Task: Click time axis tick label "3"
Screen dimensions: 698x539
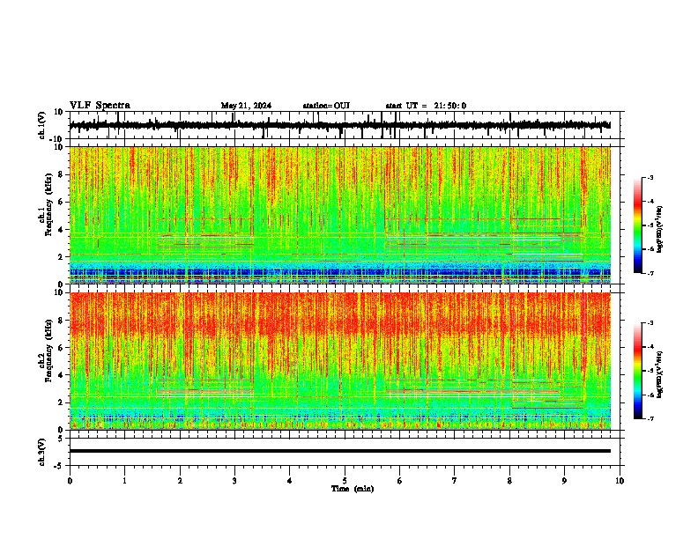Action: 234,481
